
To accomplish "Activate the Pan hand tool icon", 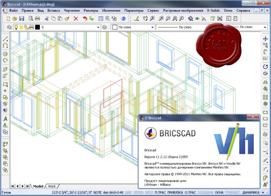I will pyautogui.click(x=145, y=18).
